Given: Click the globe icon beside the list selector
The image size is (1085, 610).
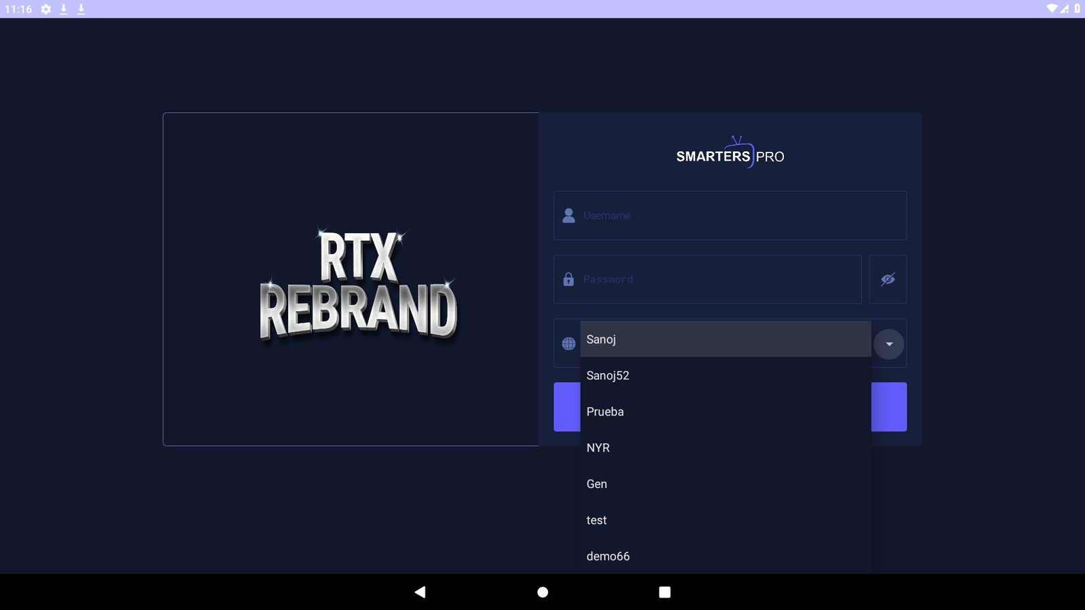Looking at the screenshot, I should pyautogui.click(x=570, y=344).
